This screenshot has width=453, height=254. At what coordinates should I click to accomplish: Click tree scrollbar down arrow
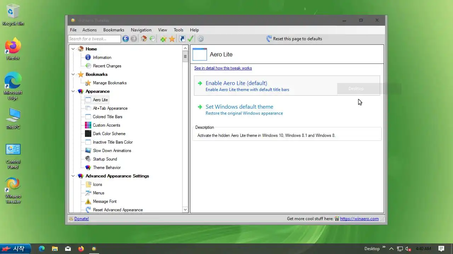(x=185, y=210)
